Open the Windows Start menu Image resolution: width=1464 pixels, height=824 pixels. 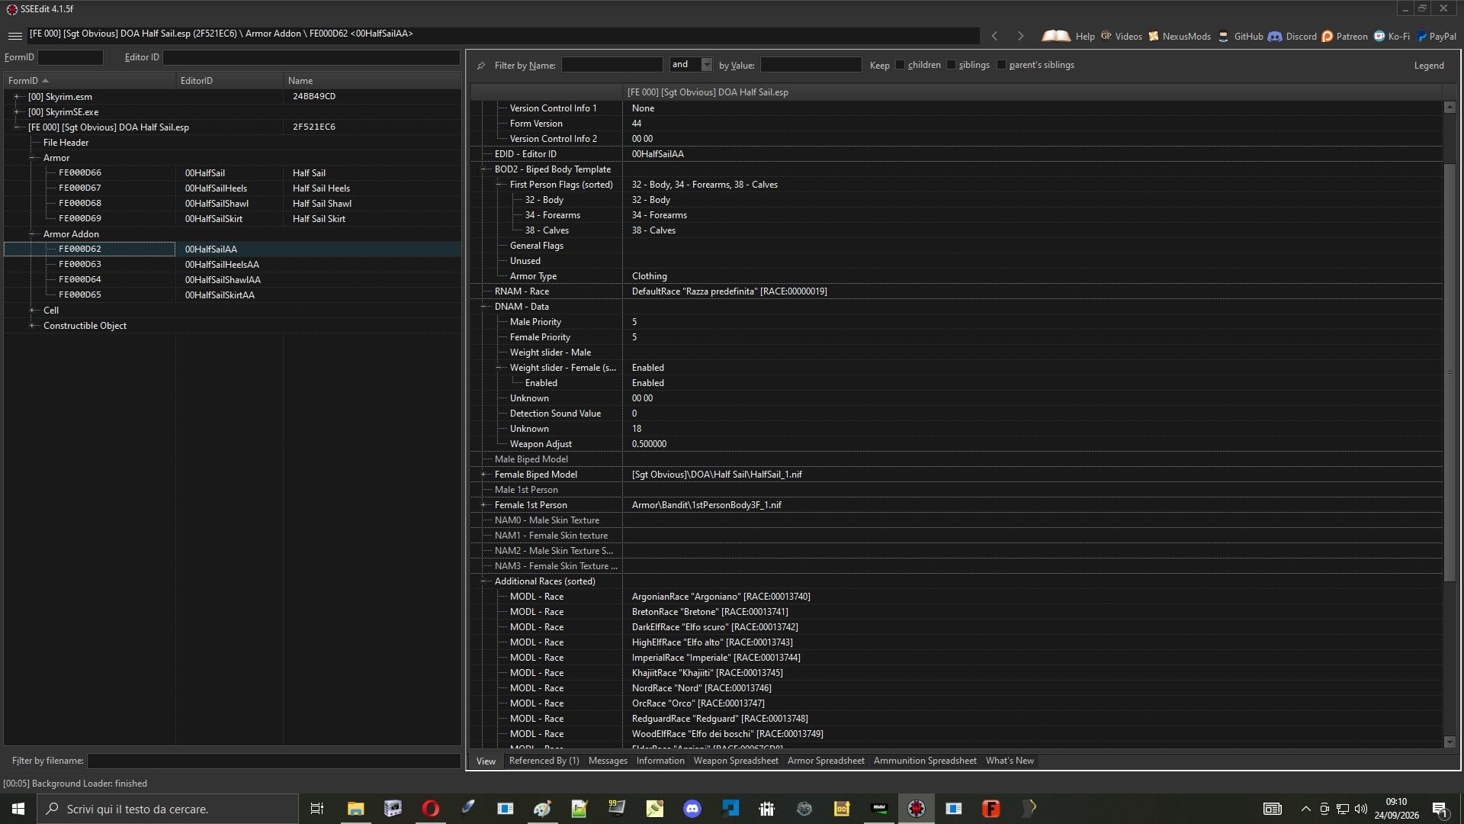[x=18, y=809]
